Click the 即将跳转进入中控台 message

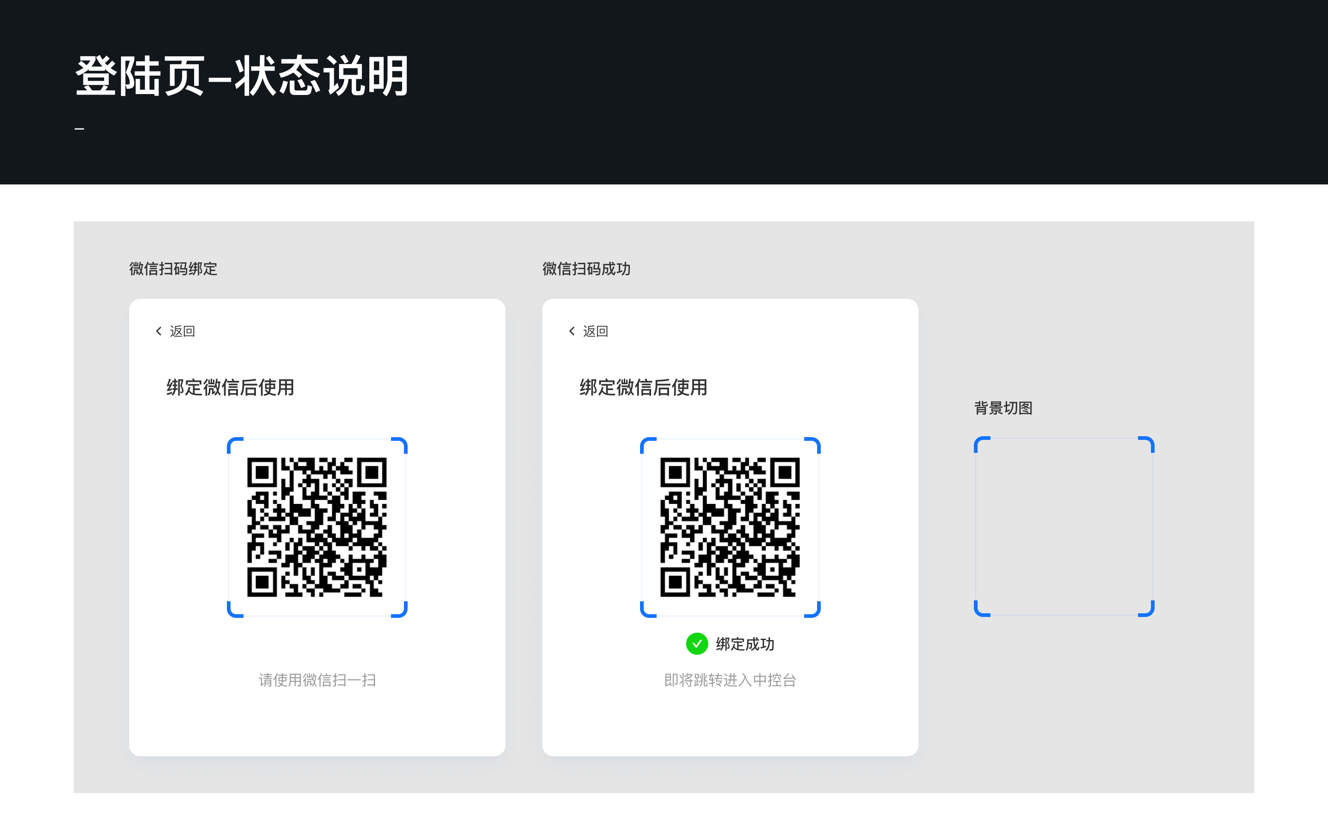click(x=730, y=680)
